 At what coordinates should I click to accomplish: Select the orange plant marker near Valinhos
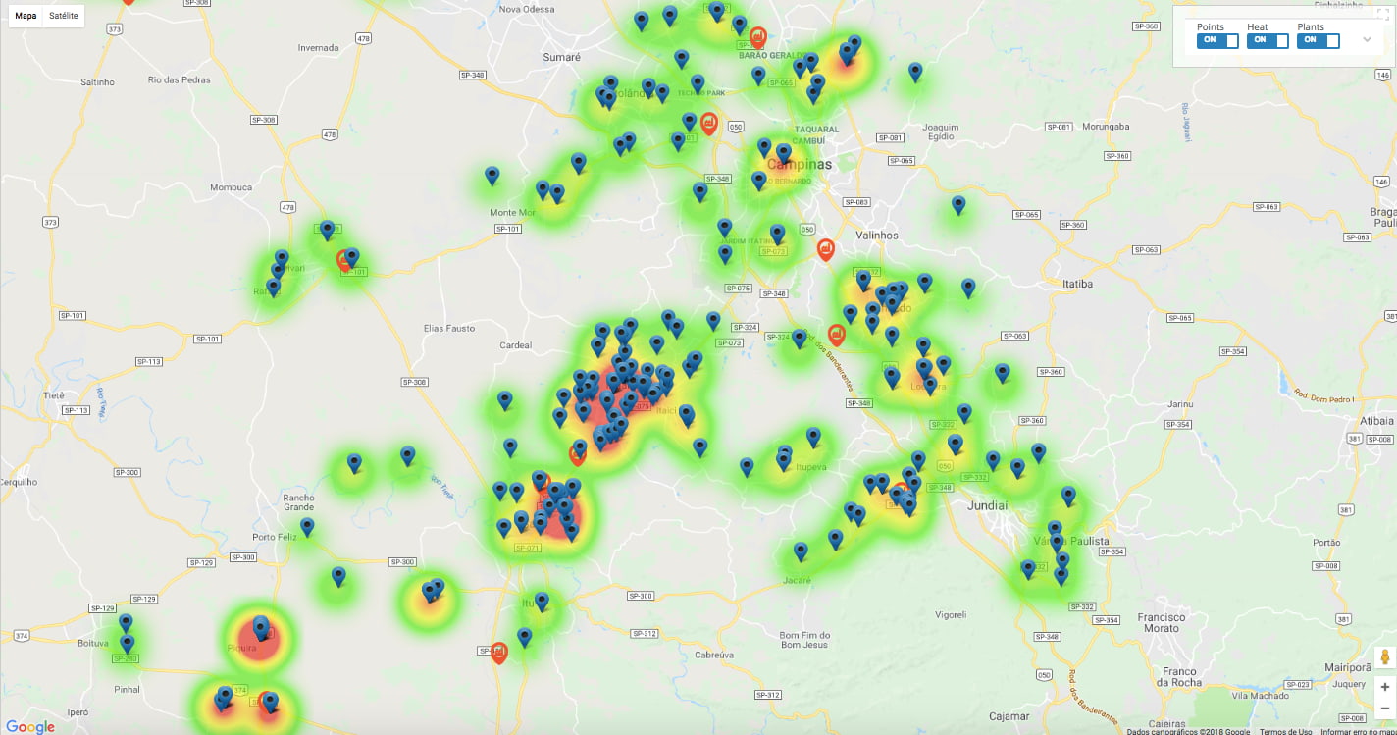pyautogui.click(x=826, y=249)
